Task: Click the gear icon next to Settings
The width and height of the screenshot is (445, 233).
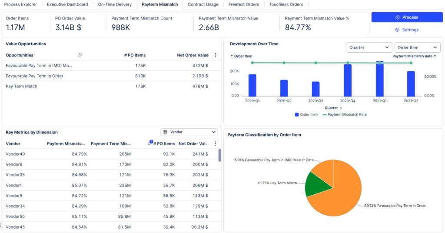Action: point(397,30)
